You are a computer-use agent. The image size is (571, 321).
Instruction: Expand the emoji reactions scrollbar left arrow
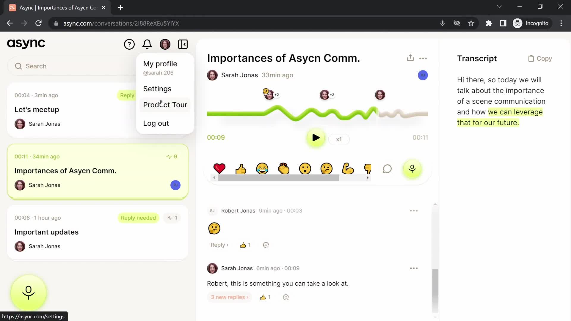[215, 178]
